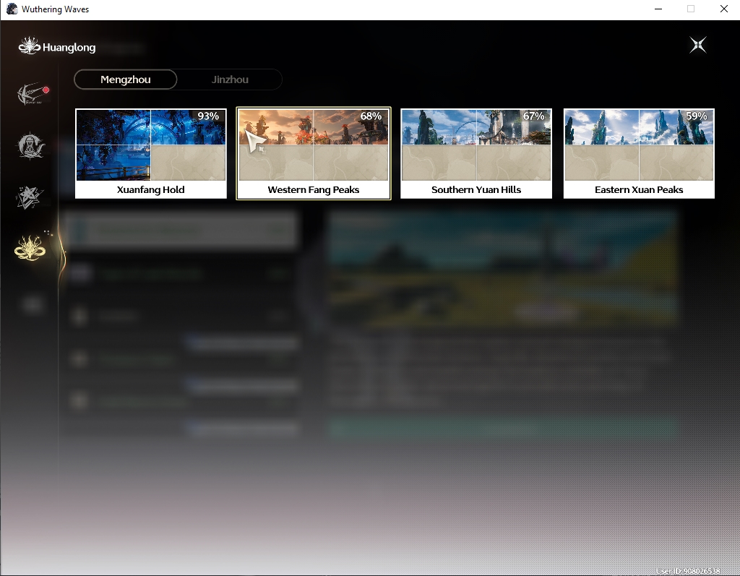Viewport: 740px width, 576px height.
Task: Switch to the Jinzhou tab
Action: (230, 79)
